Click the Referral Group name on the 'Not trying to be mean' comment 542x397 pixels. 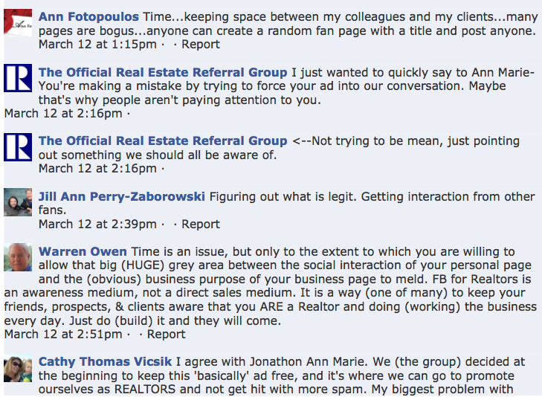tap(163, 141)
